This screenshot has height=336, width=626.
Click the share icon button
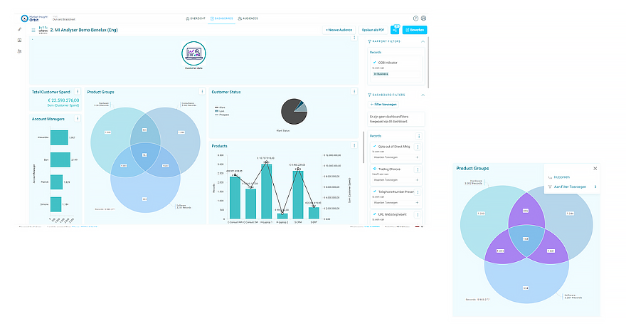395,30
